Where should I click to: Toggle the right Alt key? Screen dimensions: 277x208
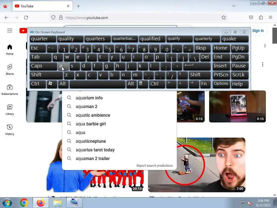(131, 84)
